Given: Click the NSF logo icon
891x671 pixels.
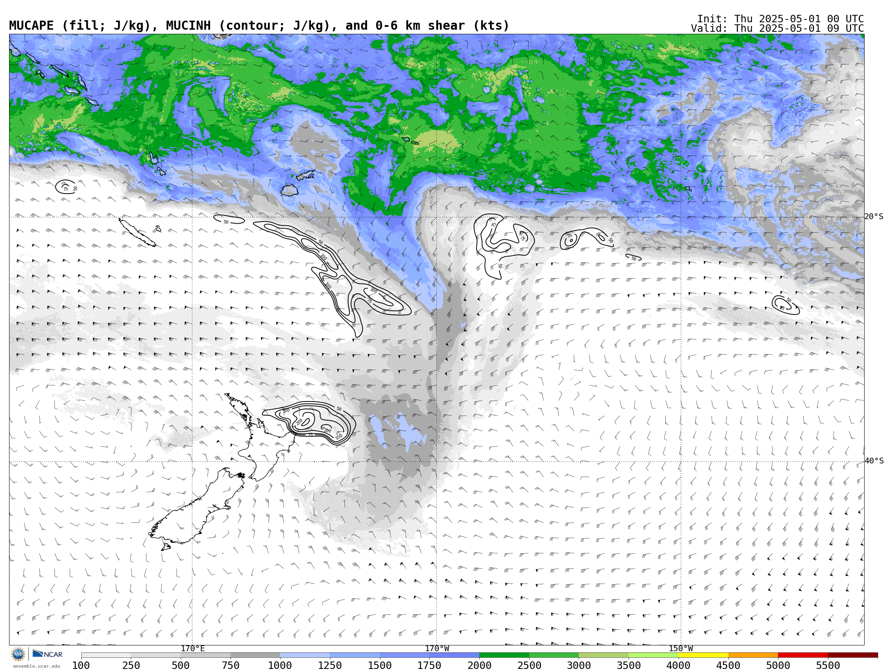Looking at the screenshot, I should [18, 654].
